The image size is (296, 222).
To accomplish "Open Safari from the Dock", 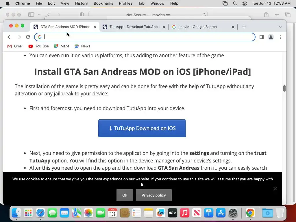I will pos(40,213).
